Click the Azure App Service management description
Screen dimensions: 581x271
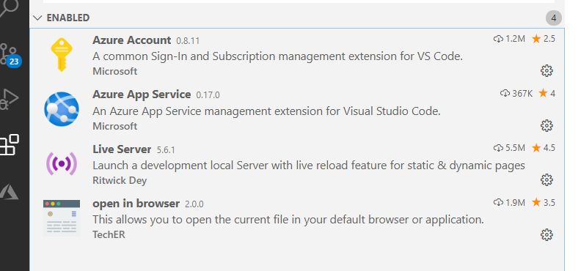coord(266,111)
